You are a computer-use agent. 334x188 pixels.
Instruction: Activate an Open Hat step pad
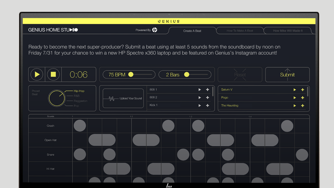(x=102, y=140)
